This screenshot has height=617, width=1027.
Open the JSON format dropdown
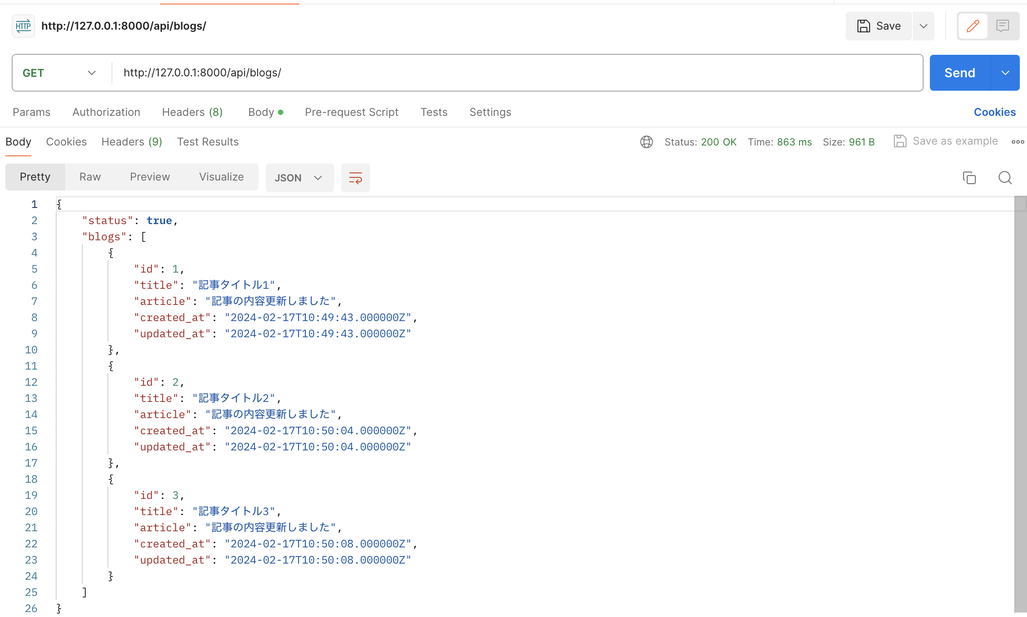tap(299, 177)
